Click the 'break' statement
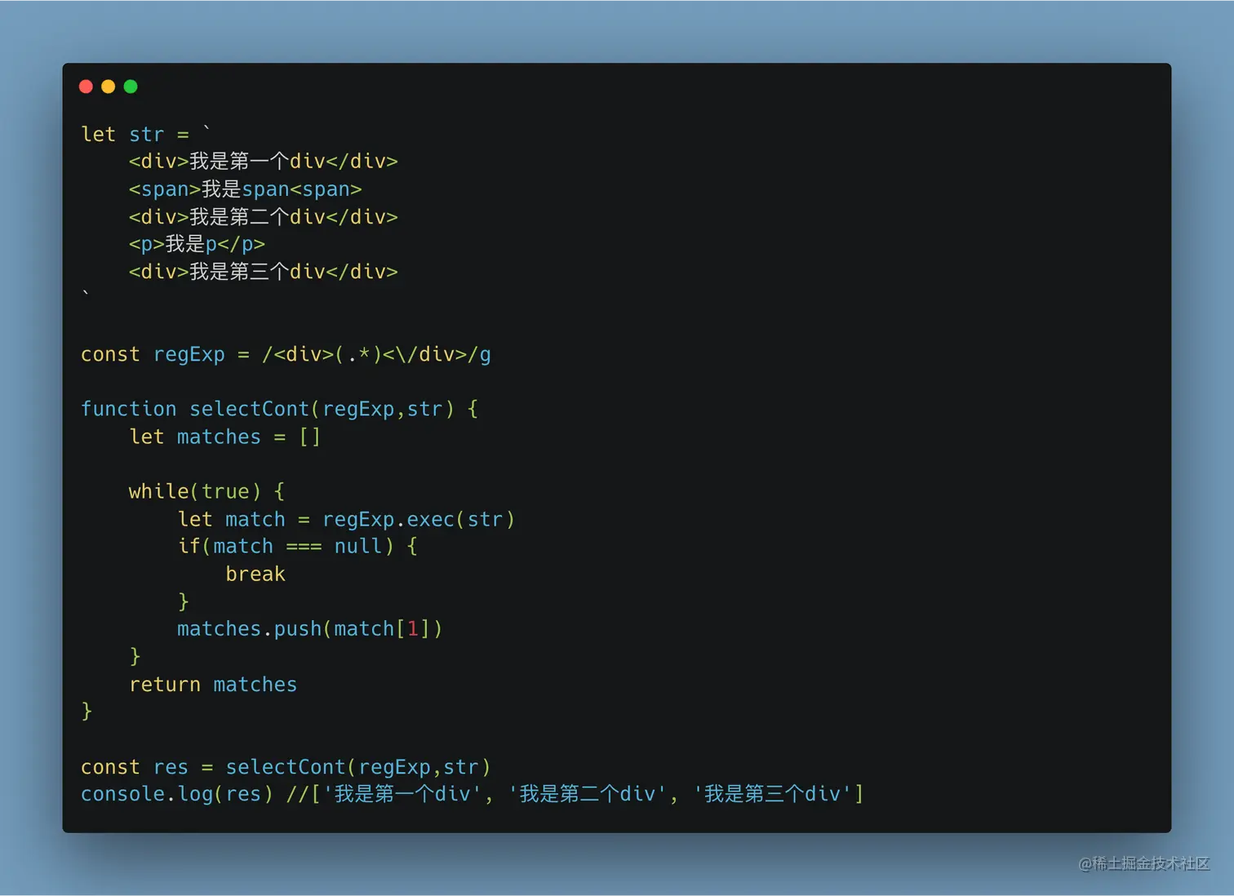1234x896 pixels. pyautogui.click(x=255, y=574)
